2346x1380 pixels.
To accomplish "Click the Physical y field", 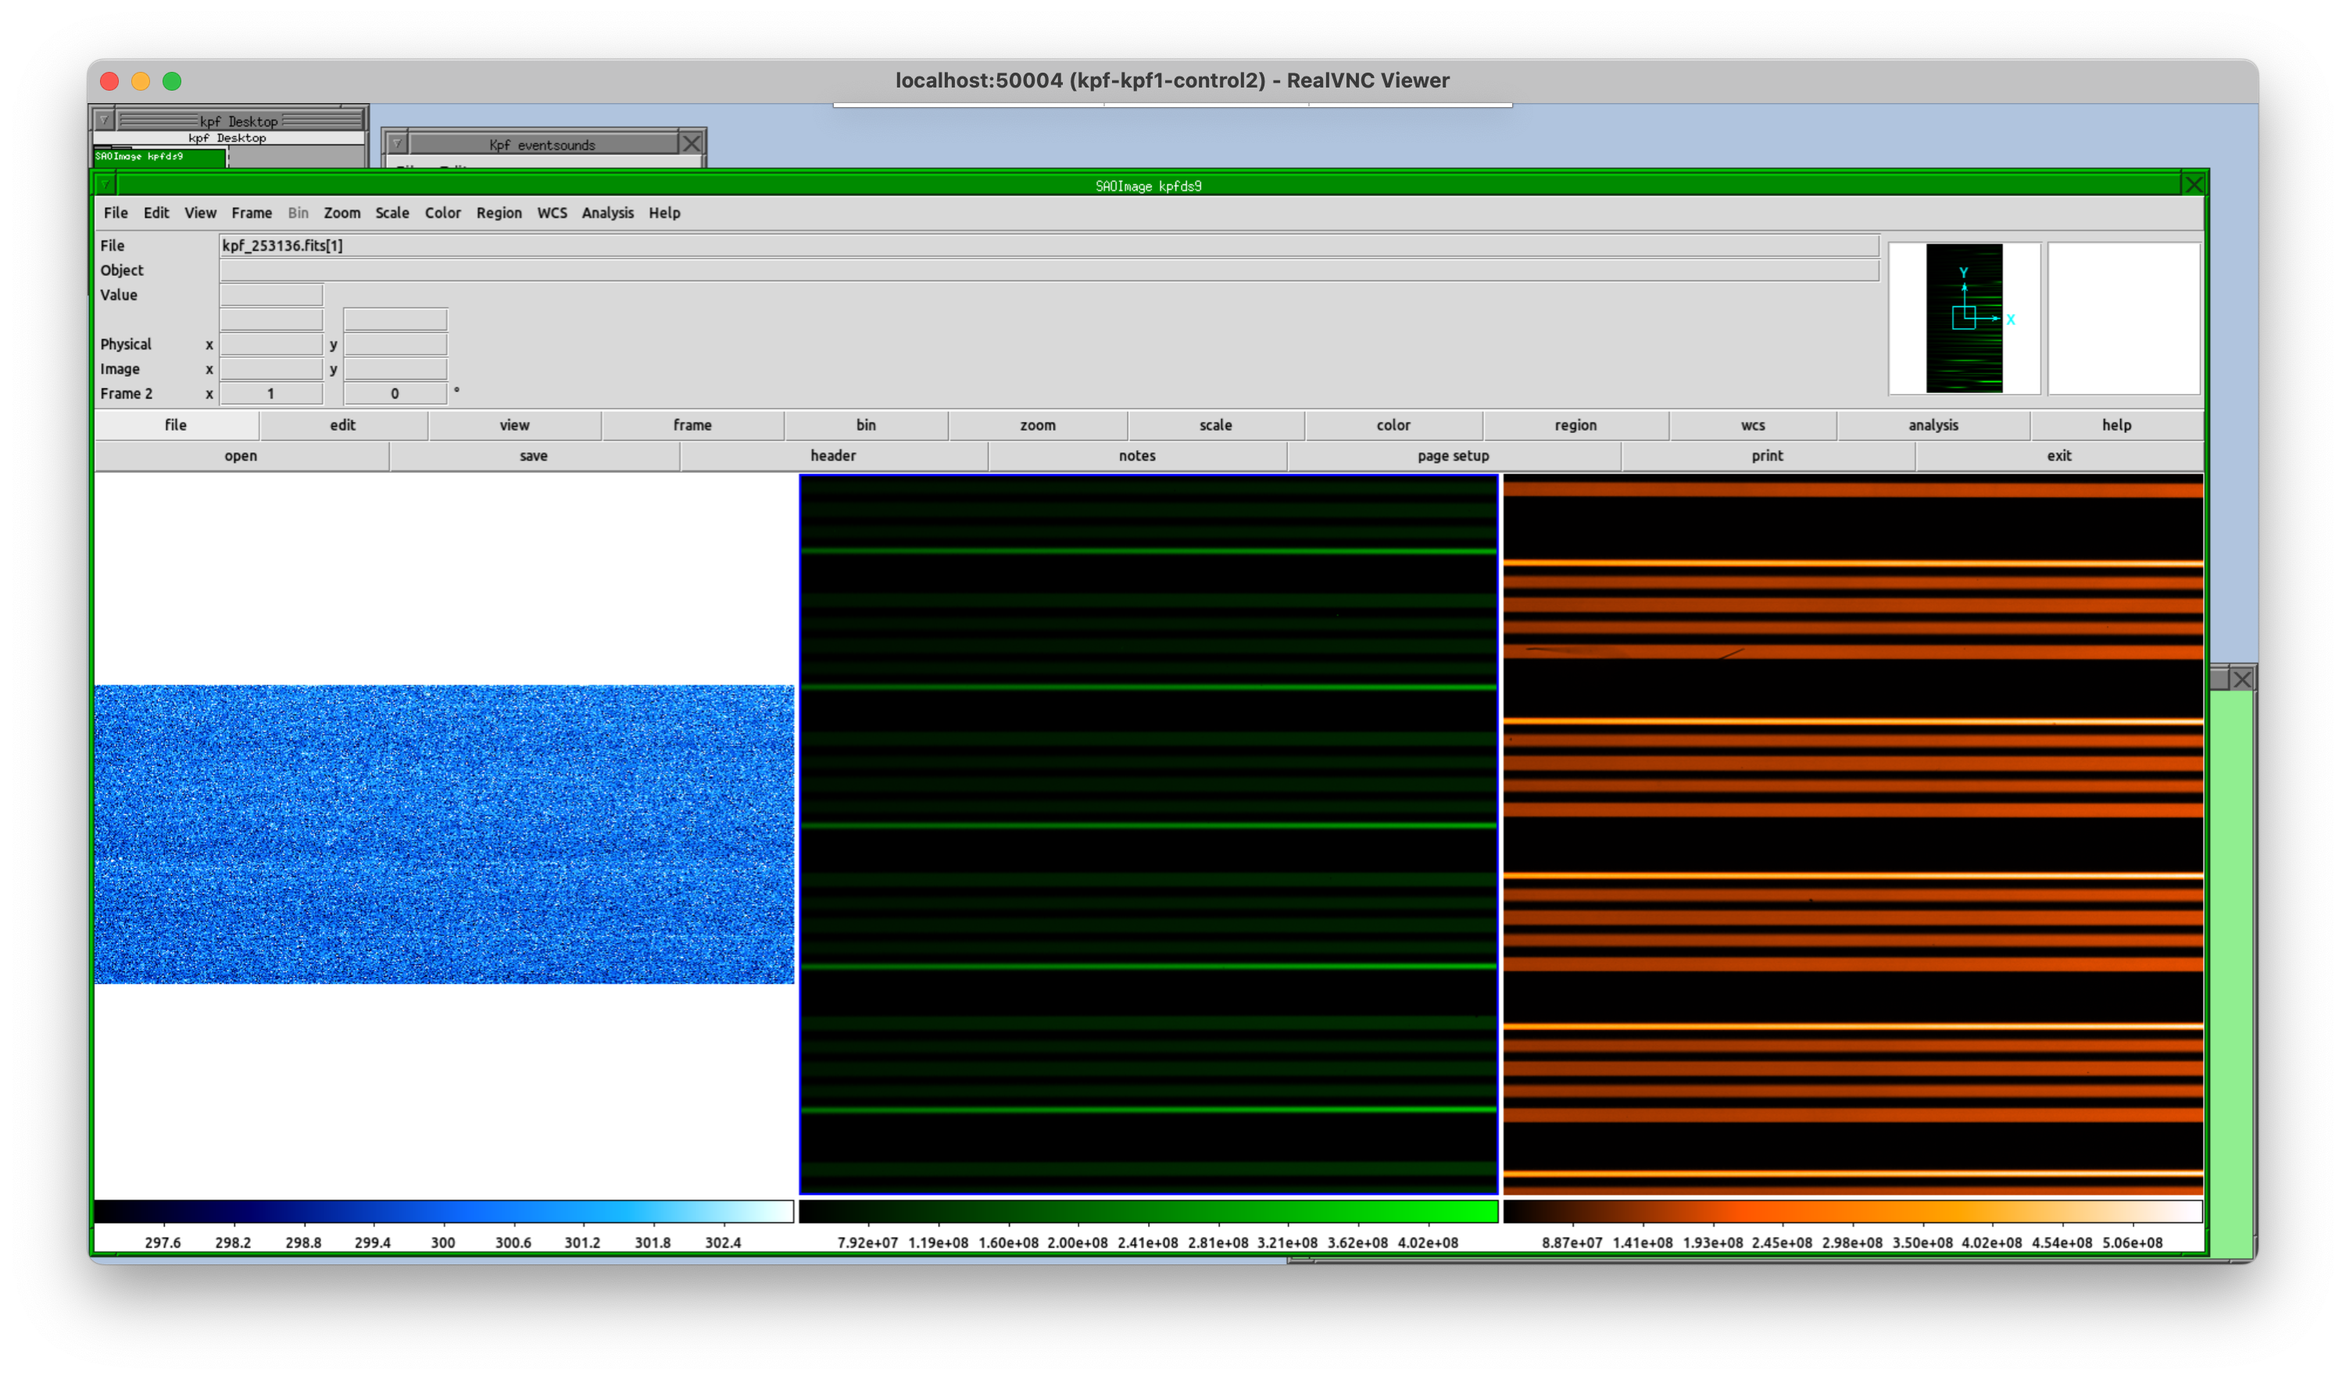I will point(395,345).
